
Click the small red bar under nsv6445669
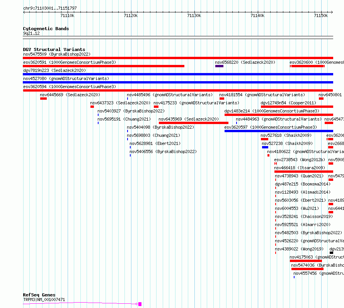point(43,99)
